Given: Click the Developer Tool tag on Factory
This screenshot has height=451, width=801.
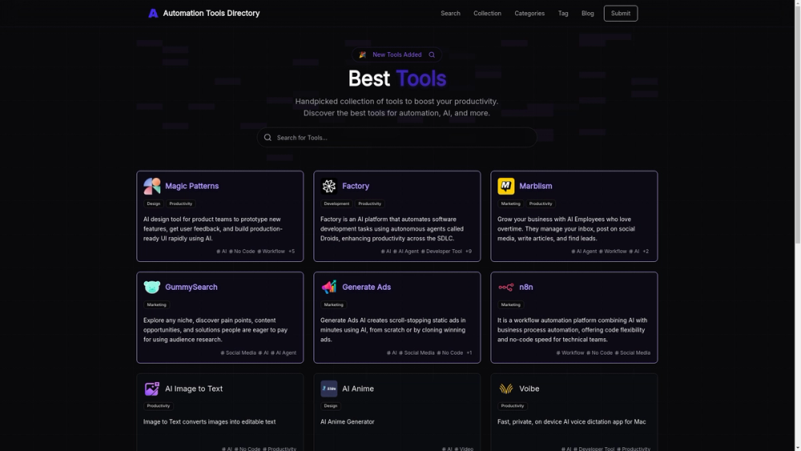Looking at the screenshot, I should (441, 252).
